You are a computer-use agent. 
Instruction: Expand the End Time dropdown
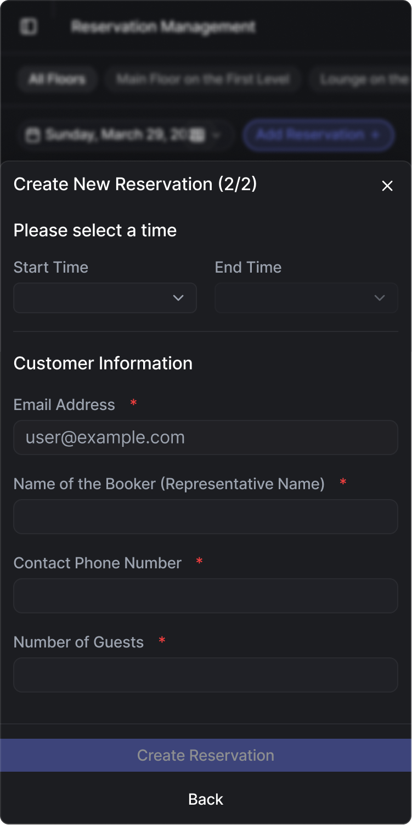tap(306, 298)
